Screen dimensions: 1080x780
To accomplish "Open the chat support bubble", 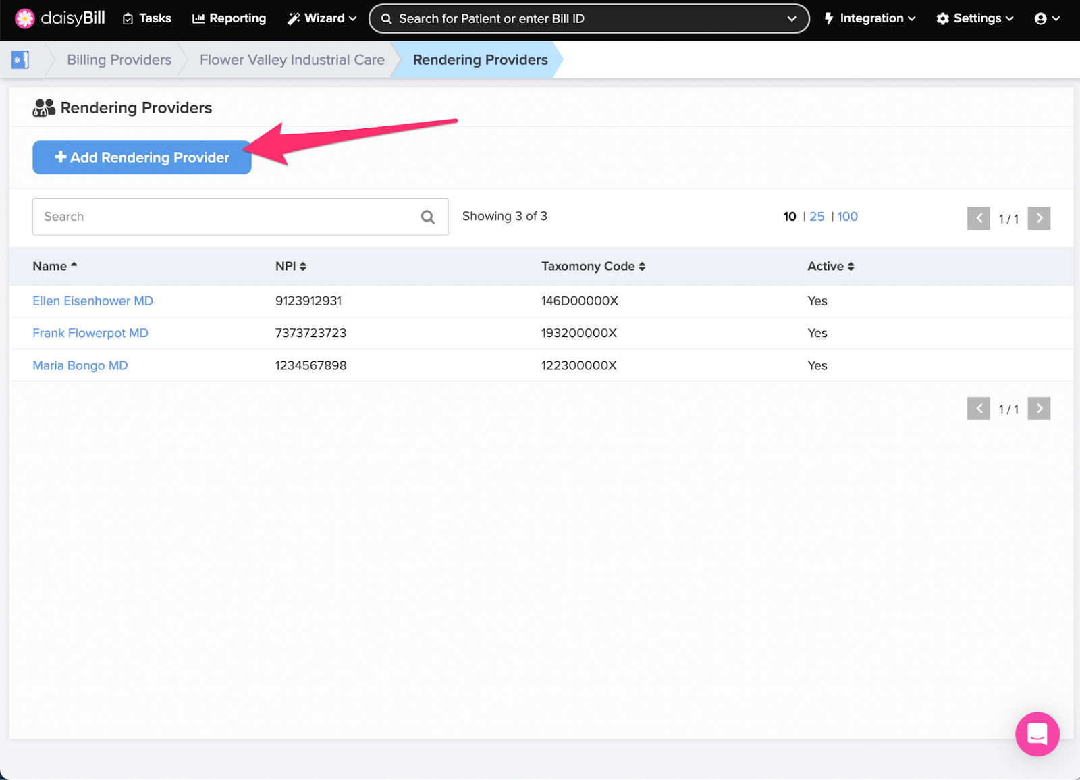I will (1037, 734).
